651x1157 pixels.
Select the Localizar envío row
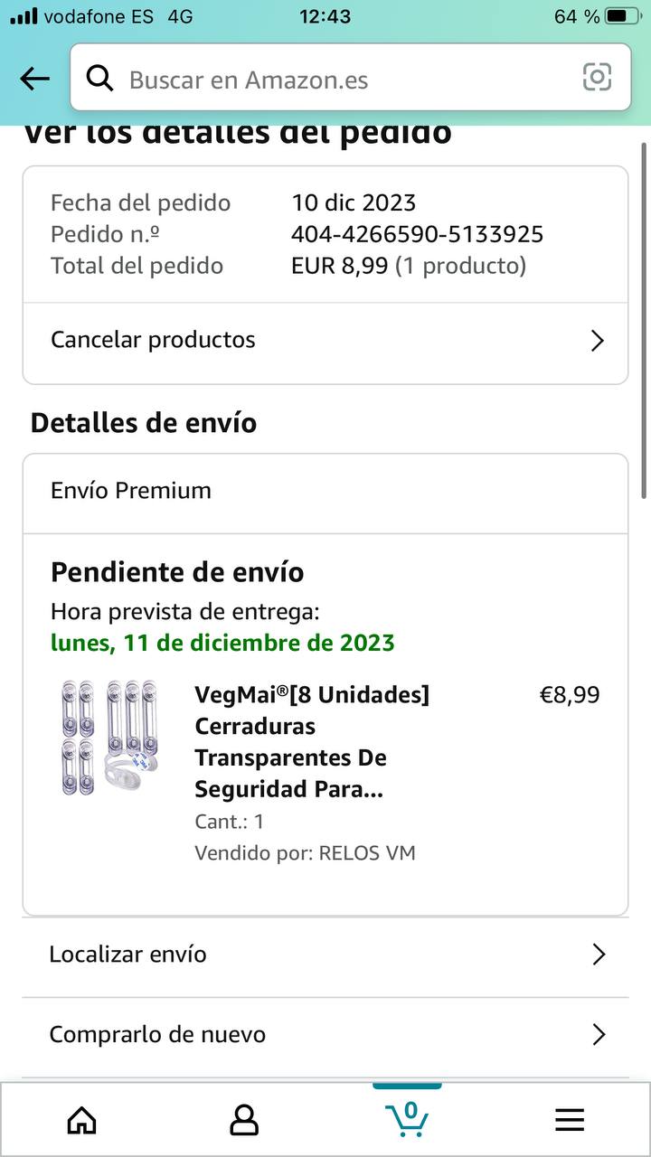(271, 955)
